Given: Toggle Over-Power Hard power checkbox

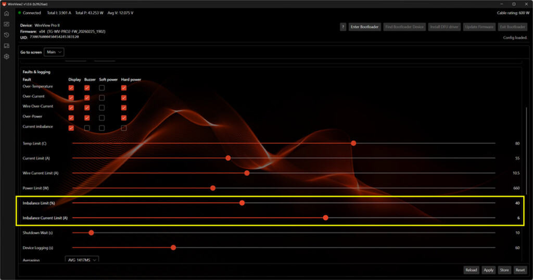Looking at the screenshot, I should click(x=124, y=118).
